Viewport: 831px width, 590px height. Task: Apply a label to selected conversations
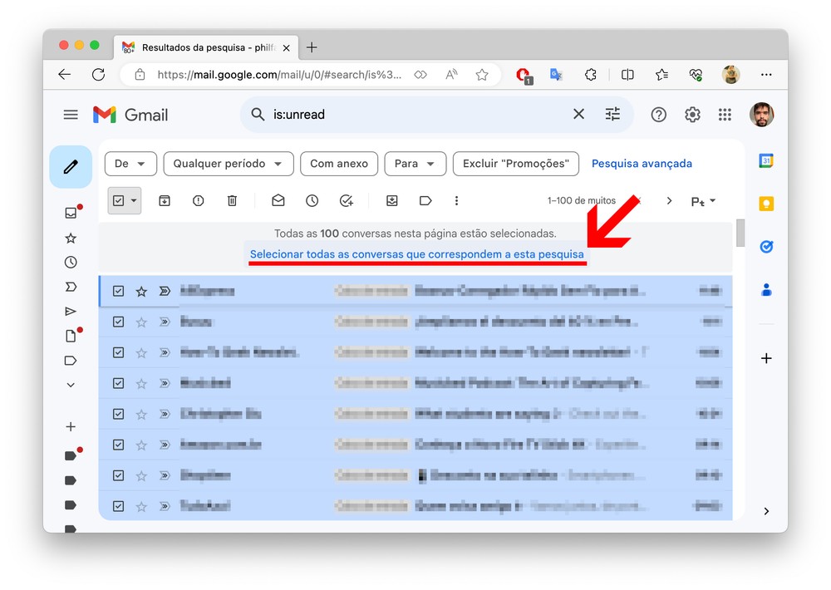click(425, 200)
